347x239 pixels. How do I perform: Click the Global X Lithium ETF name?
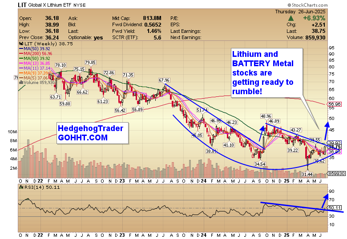coord(50,5)
